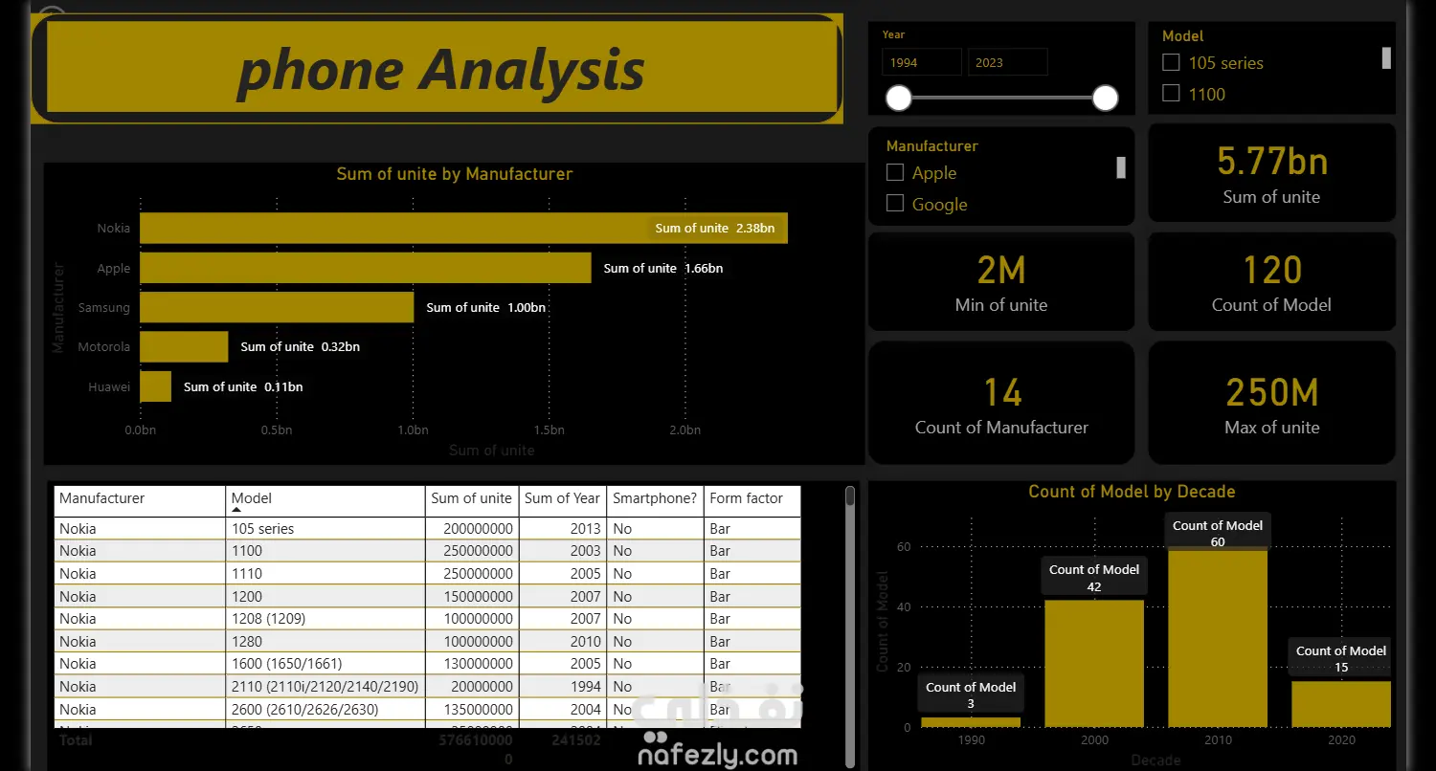The image size is (1436, 771).
Task: Sort table by Sum of Year header
Action: point(562,498)
